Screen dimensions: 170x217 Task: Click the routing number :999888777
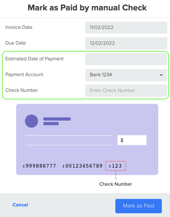[39, 166]
